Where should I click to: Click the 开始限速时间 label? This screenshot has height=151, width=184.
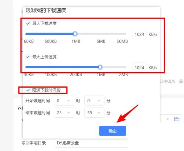click(x=38, y=101)
